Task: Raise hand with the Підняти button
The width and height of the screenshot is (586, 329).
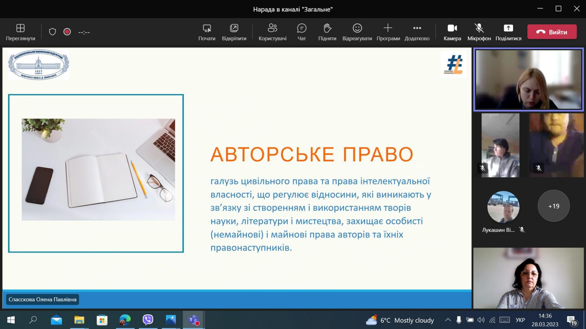Action: click(x=327, y=32)
